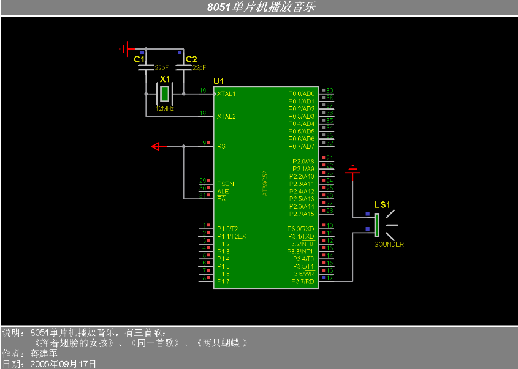Click the P2.0/A8 pin label
518x369 pixels.
(x=303, y=162)
